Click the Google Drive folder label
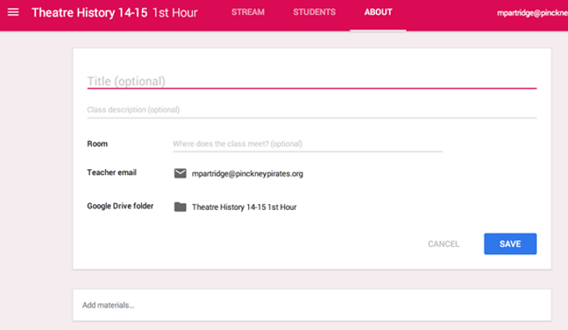568x330 pixels. [x=120, y=206]
